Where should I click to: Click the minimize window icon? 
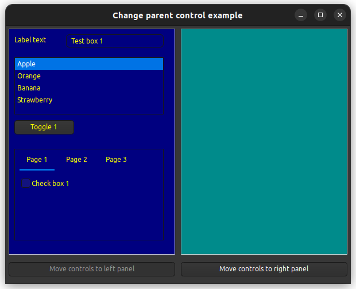pyautogui.click(x=301, y=15)
